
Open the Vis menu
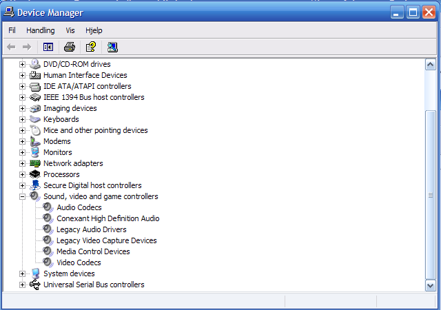point(70,30)
